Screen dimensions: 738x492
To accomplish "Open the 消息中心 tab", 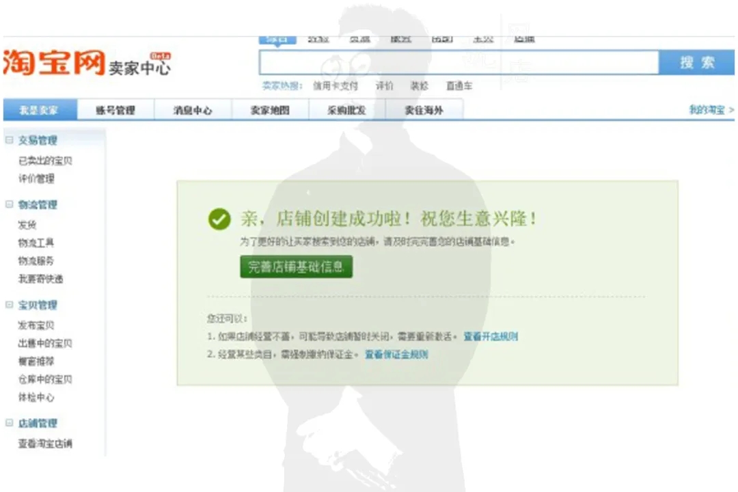I will coord(193,109).
